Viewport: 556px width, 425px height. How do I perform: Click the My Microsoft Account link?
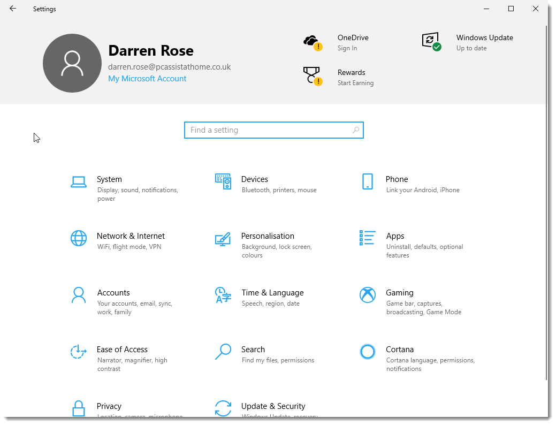click(147, 79)
